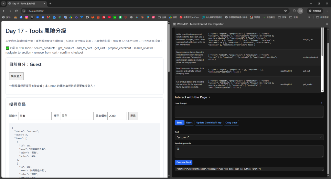Click the Execute Tool button
The height and width of the screenshot is (179, 331).
coord(184,162)
